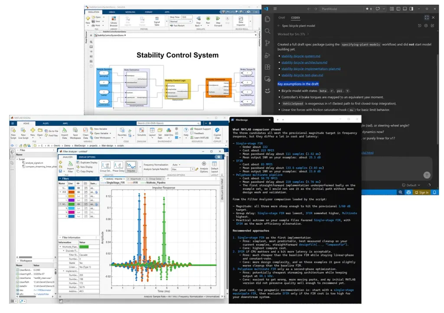The width and height of the screenshot is (444, 313).
Task: Open VS Code Explorer icon
Action: [x=267, y=19]
